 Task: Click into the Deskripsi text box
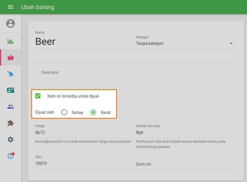point(136,72)
